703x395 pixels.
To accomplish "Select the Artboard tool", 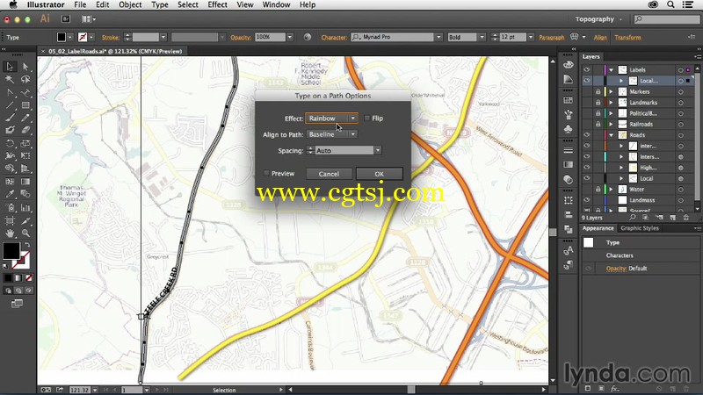I will point(10,220).
